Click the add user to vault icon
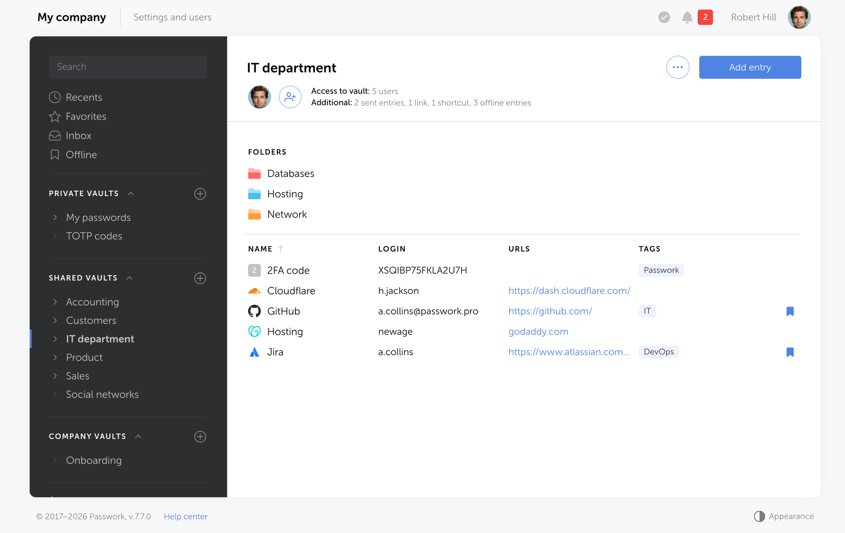The image size is (845, 533). click(290, 97)
